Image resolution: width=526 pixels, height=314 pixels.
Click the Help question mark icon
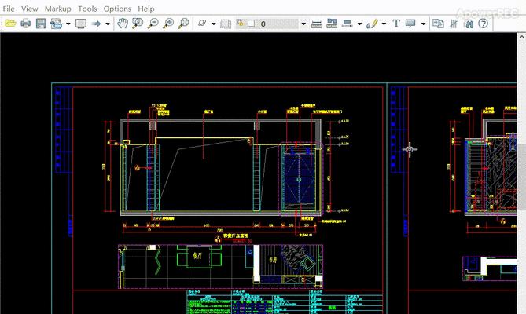click(x=483, y=24)
